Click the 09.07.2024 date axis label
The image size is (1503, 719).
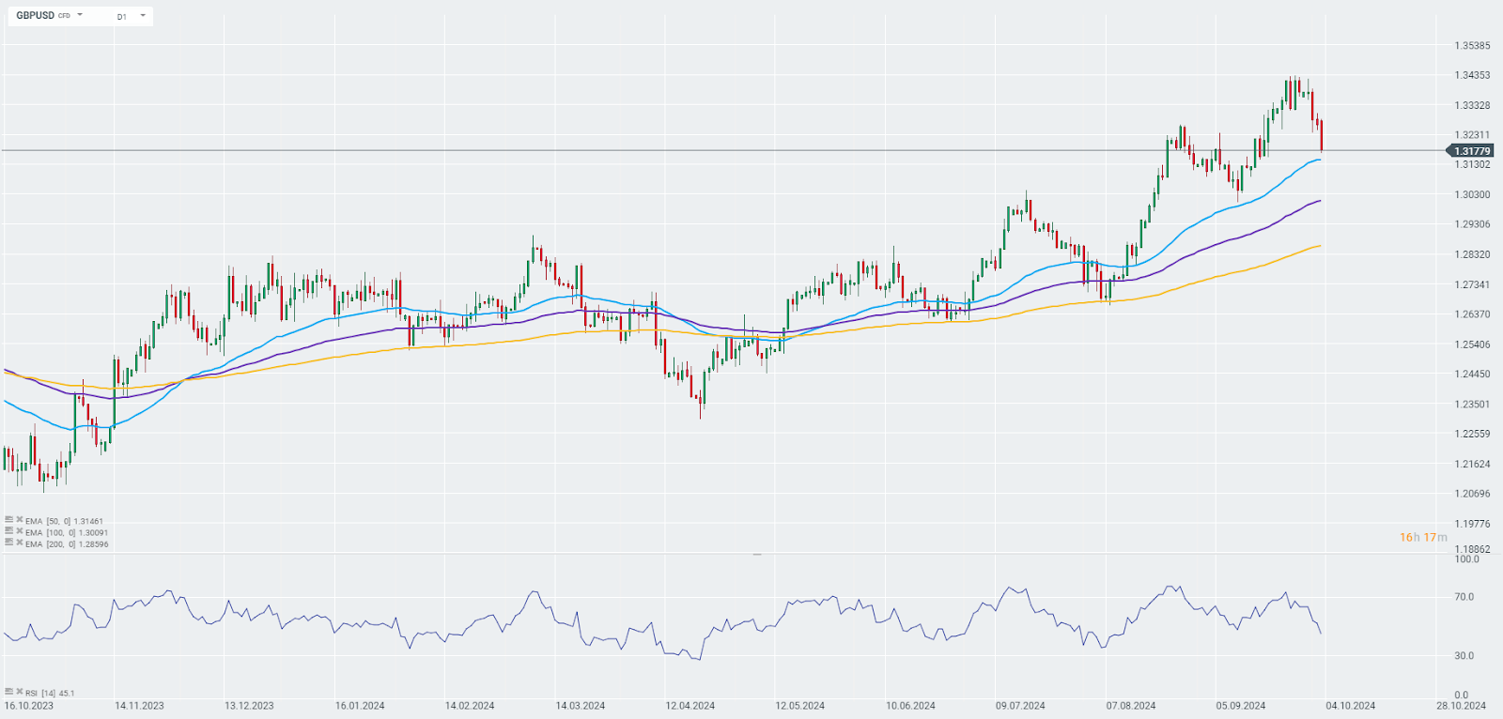(x=1020, y=706)
